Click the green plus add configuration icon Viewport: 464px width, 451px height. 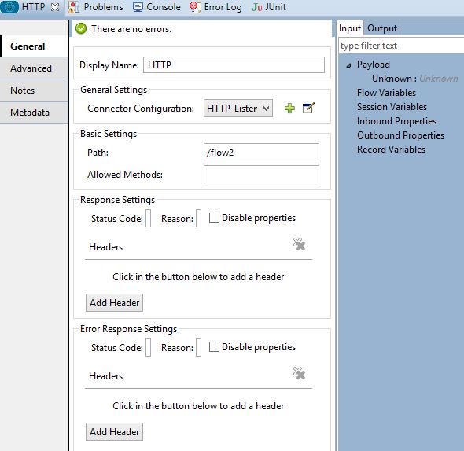click(x=289, y=109)
